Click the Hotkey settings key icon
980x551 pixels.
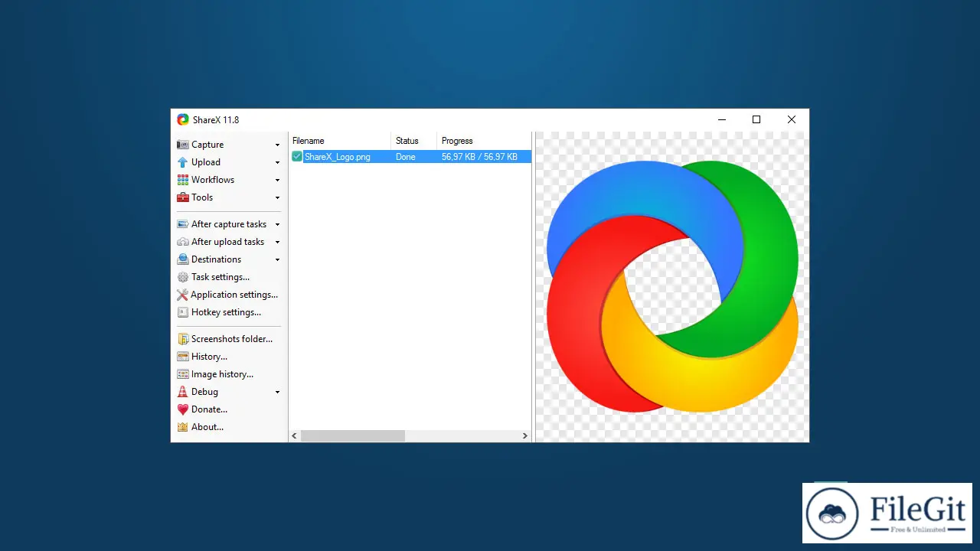[x=182, y=312]
